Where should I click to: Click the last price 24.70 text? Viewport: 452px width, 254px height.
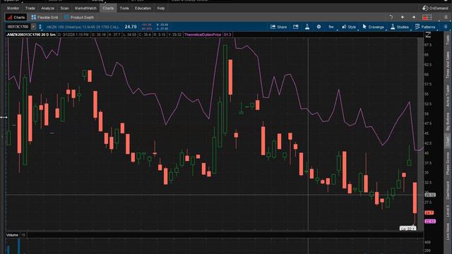click(131, 27)
